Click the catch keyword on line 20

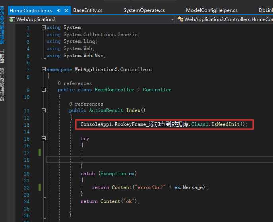88,174
